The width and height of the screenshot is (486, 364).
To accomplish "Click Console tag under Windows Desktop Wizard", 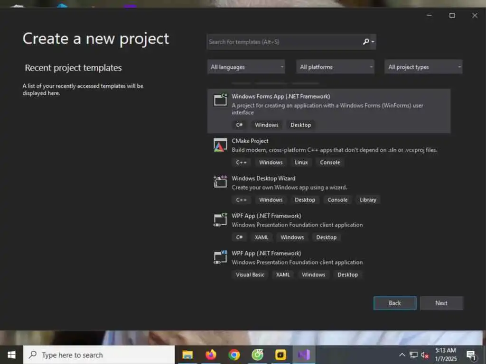I will click(x=337, y=200).
